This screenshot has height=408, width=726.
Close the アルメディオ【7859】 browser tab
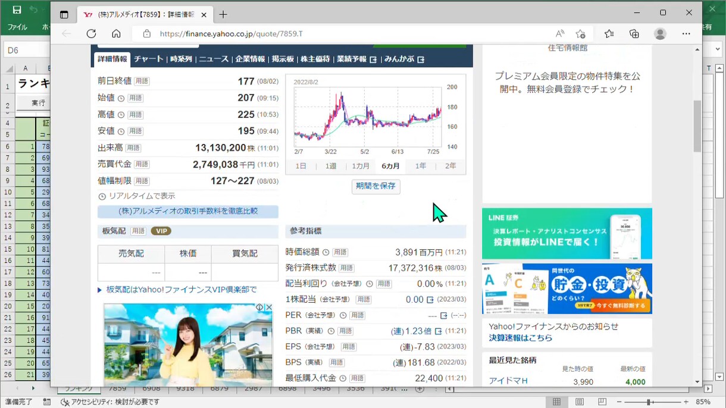point(205,14)
